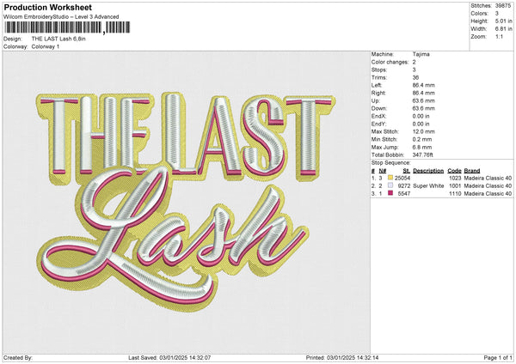516x364 pixels.
Task: Click the Brand column header
Action: pyautogui.click(x=472, y=171)
